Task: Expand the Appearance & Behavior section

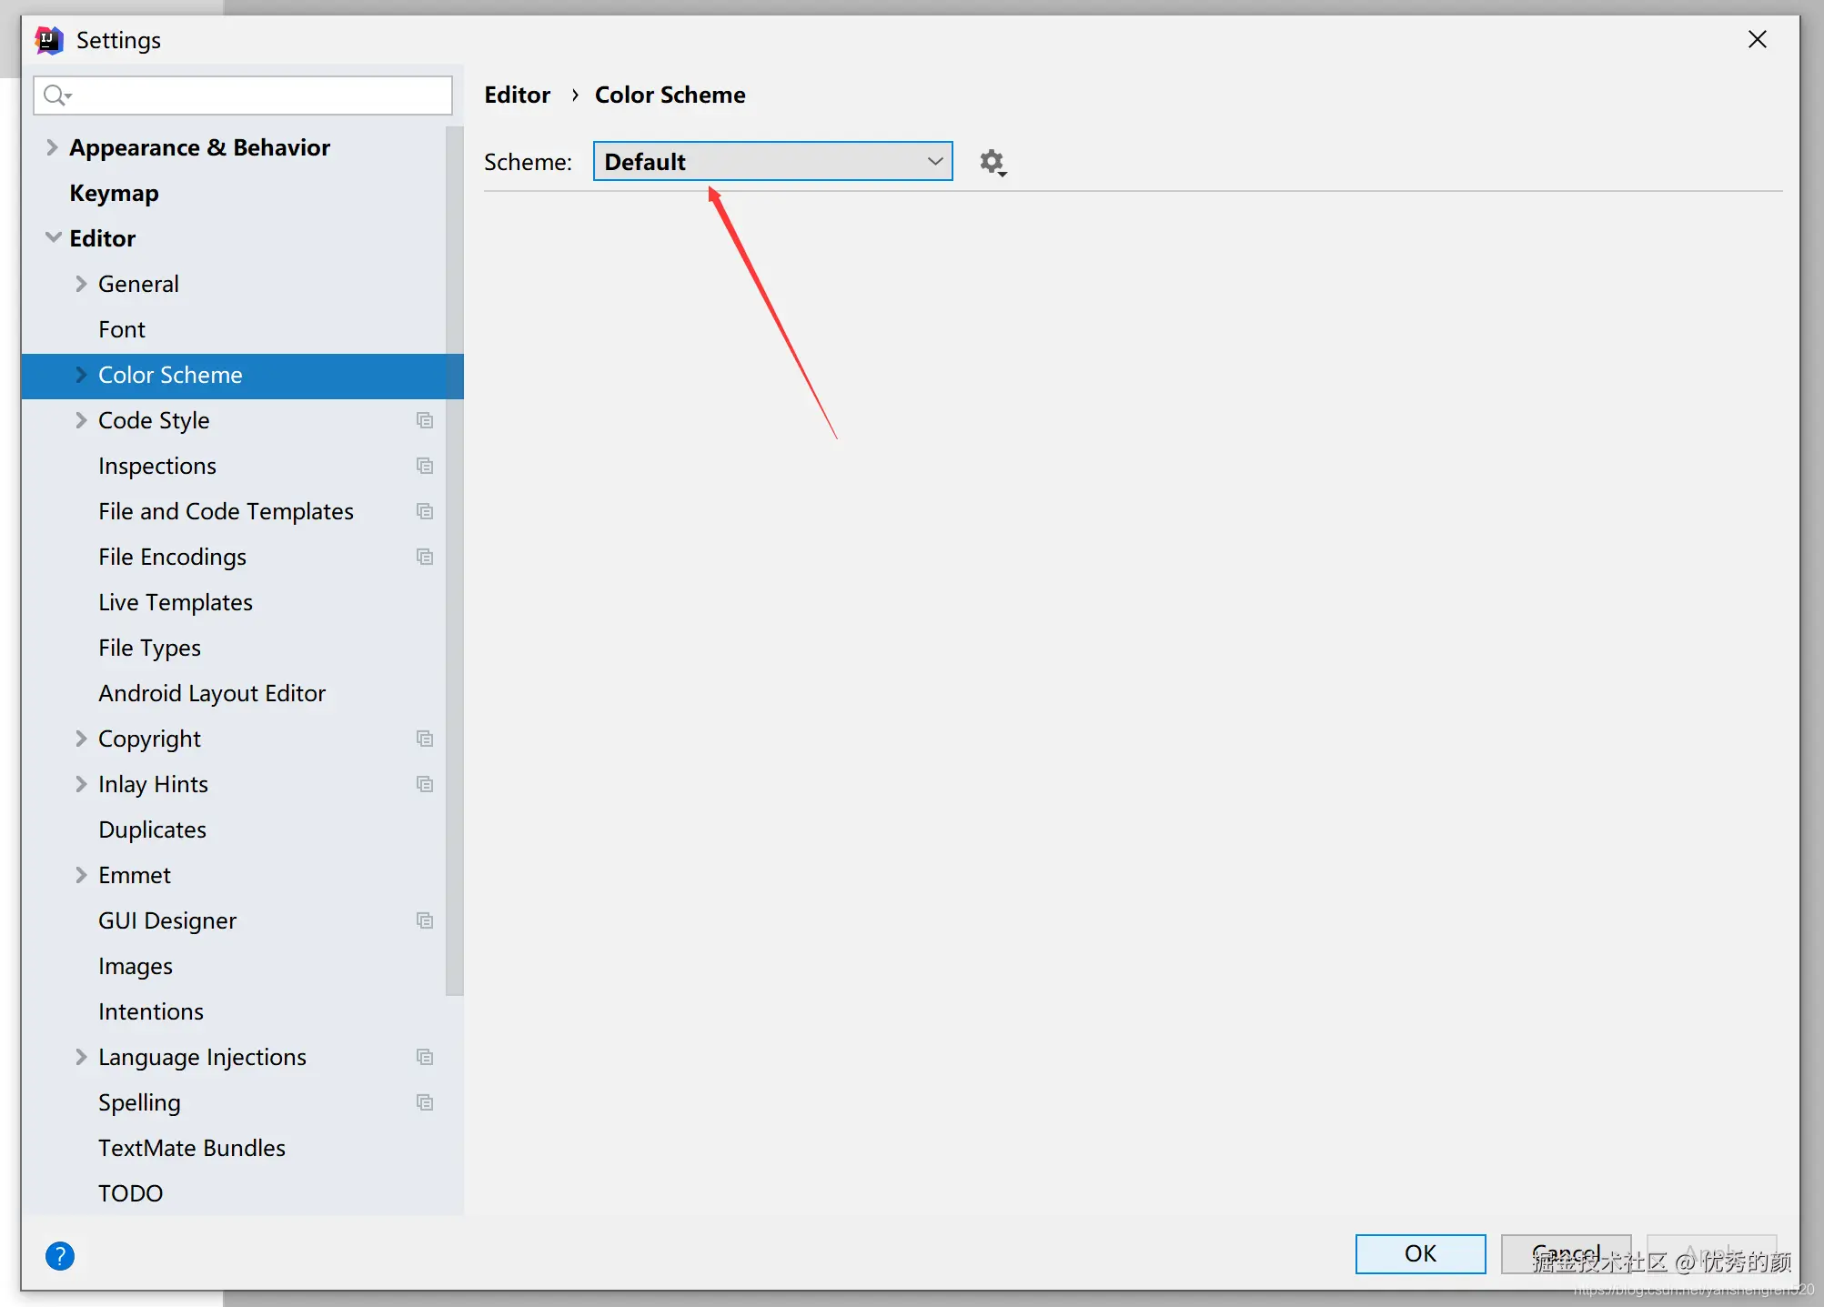Action: pyautogui.click(x=52, y=147)
